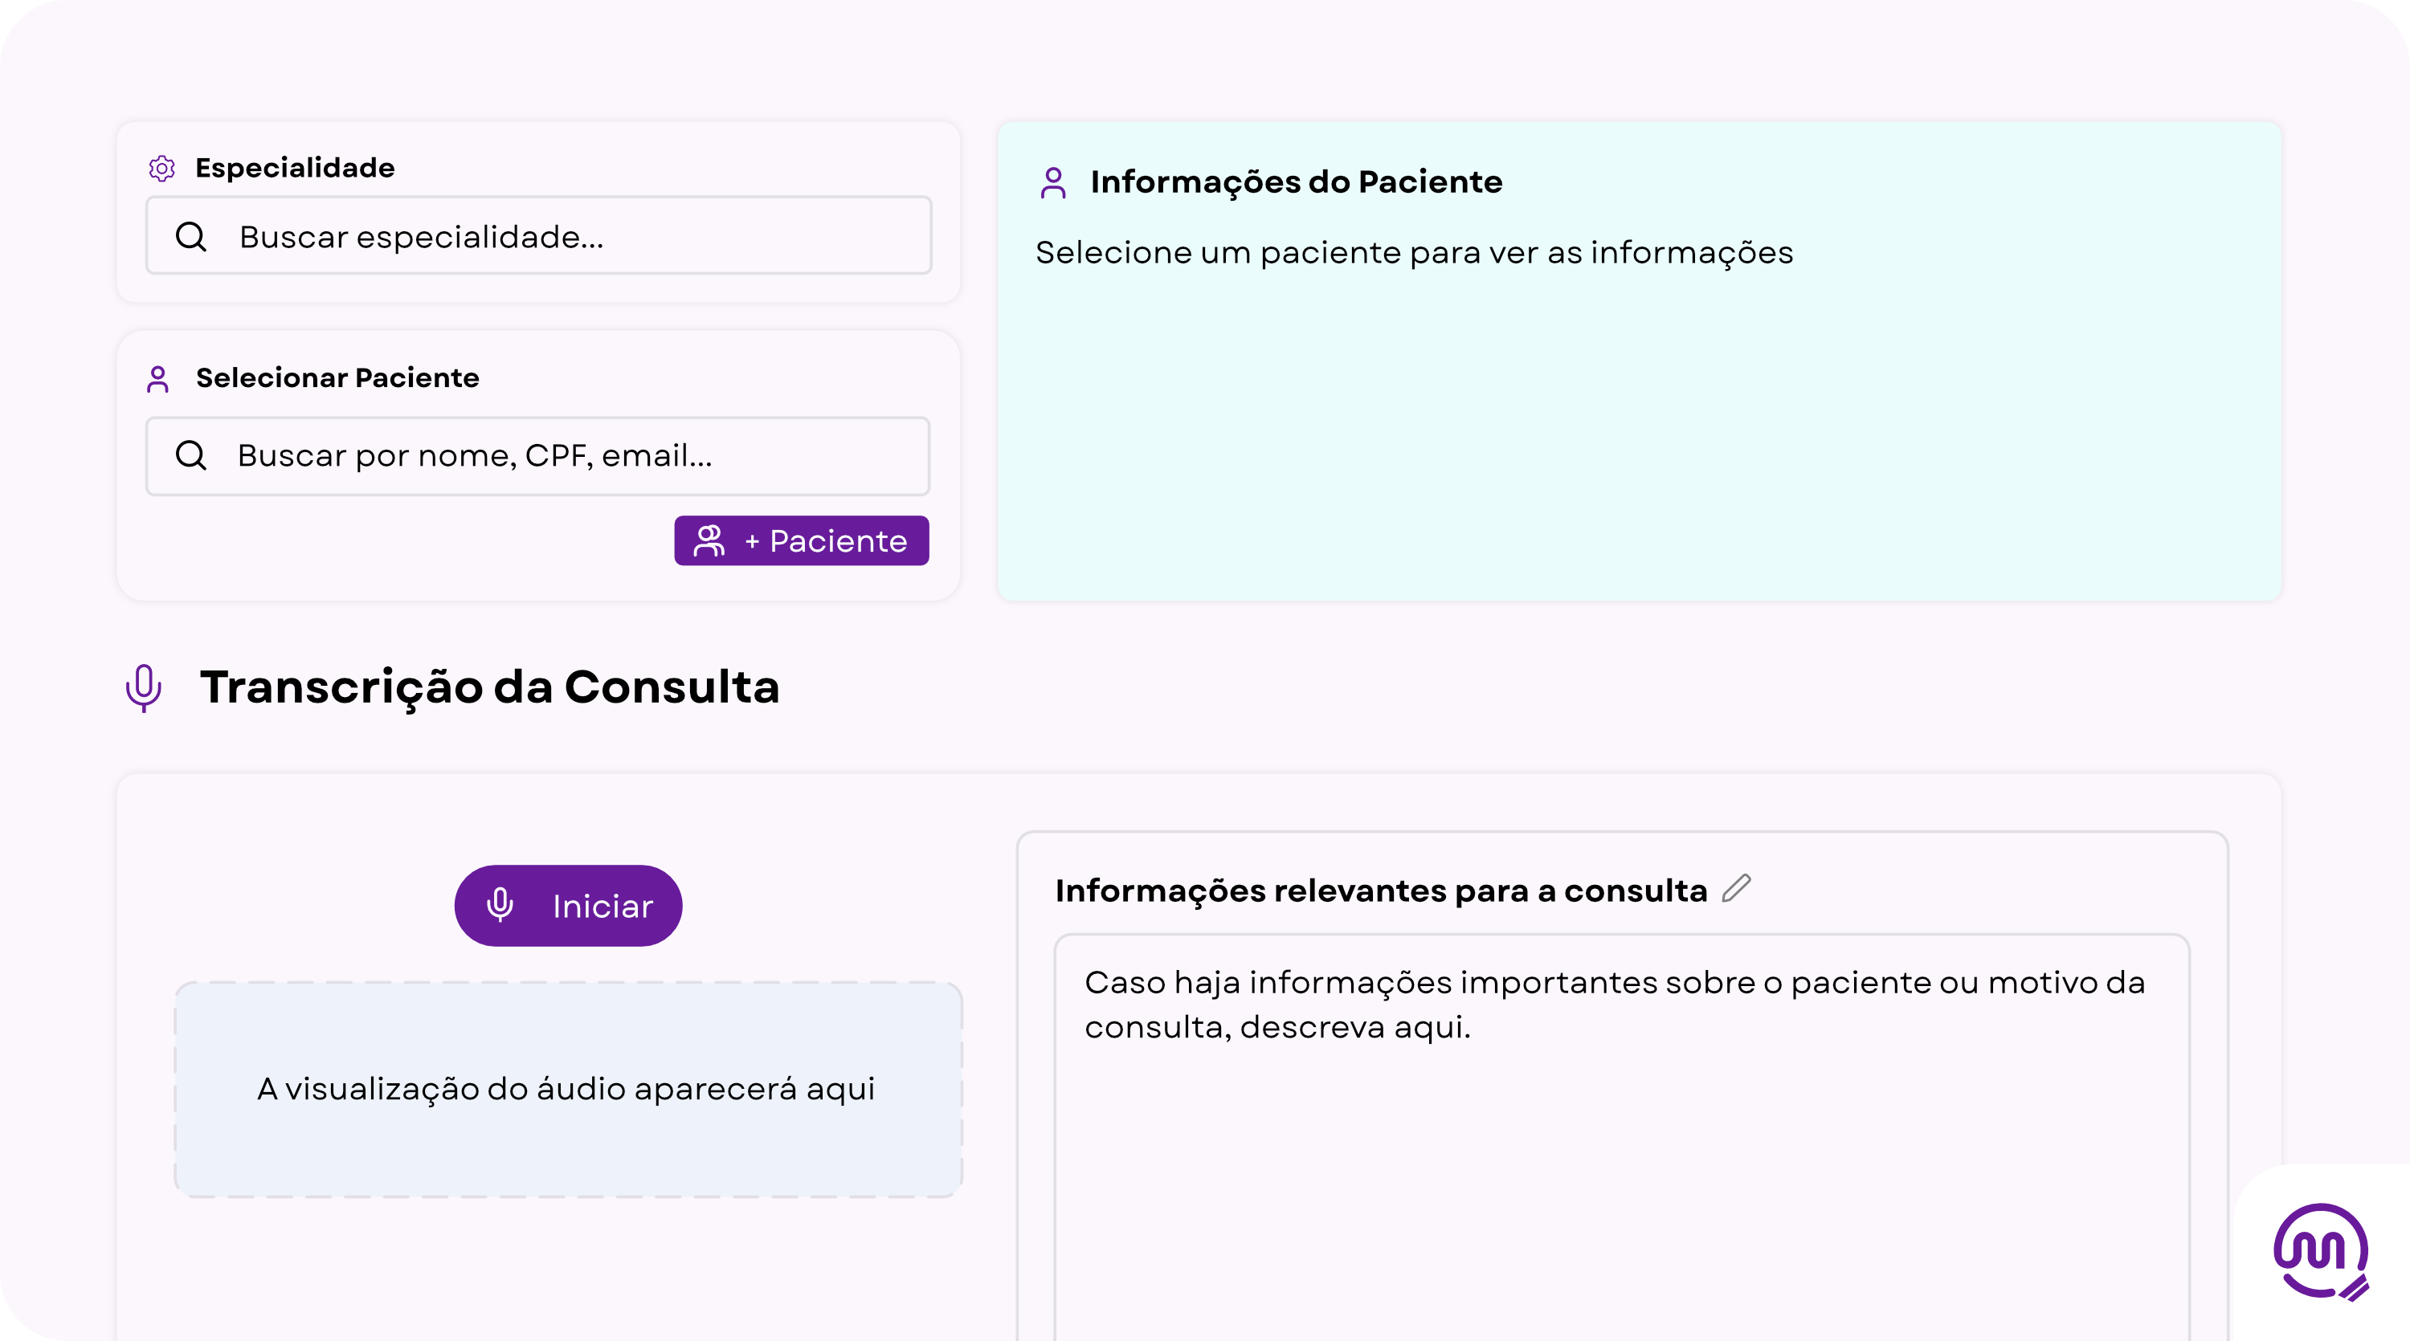2410x1341 pixels.
Task: Click the magnifier icon in specialty search
Action: [x=191, y=237]
